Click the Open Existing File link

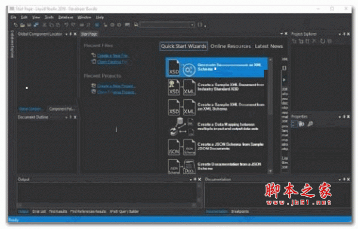(x=112, y=62)
